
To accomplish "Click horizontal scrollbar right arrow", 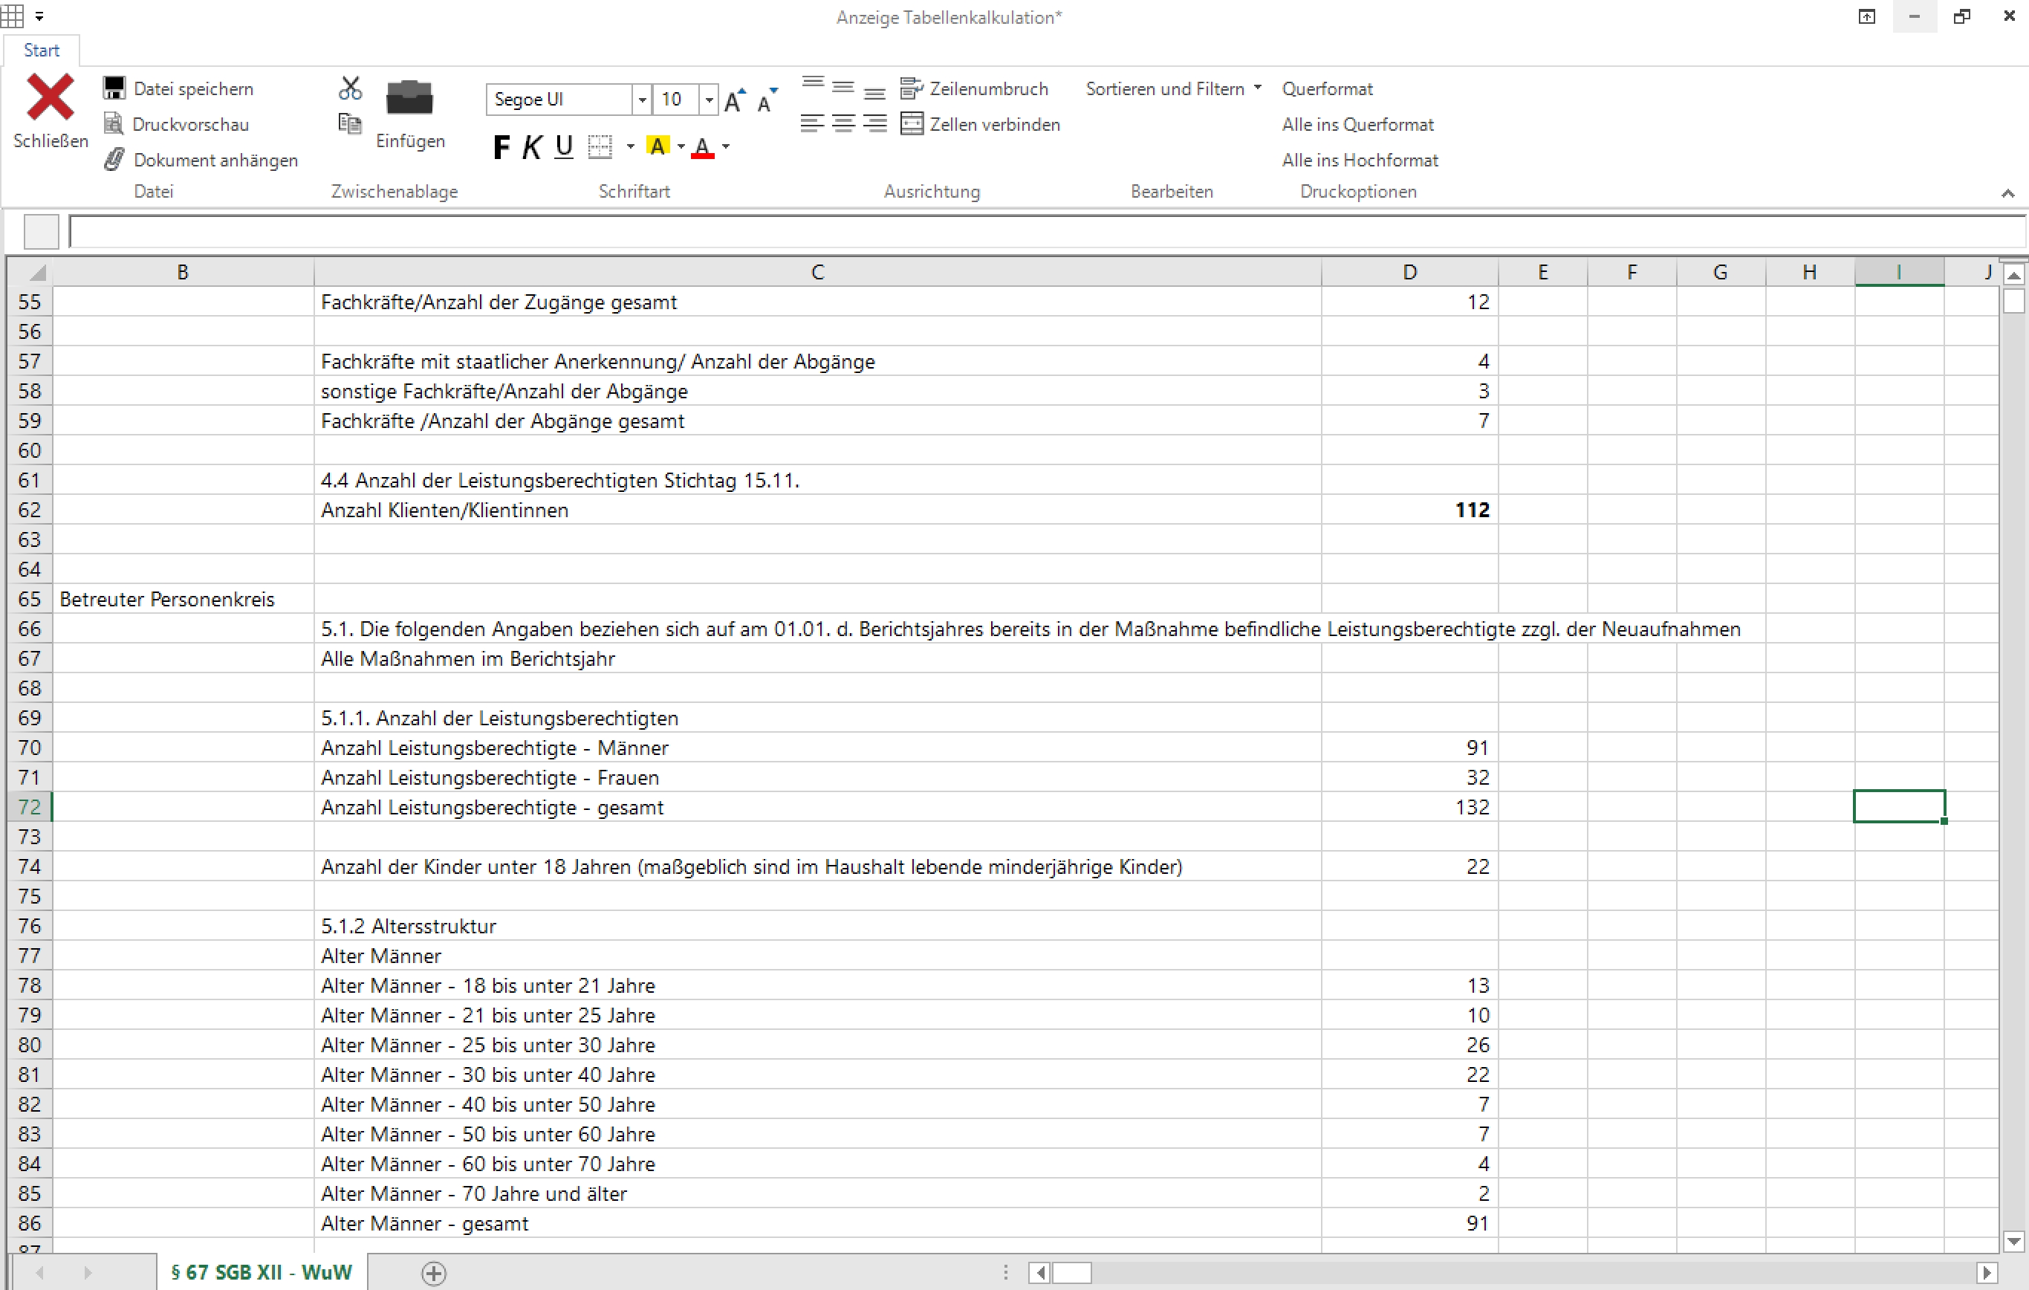I will coord(1986,1272).
